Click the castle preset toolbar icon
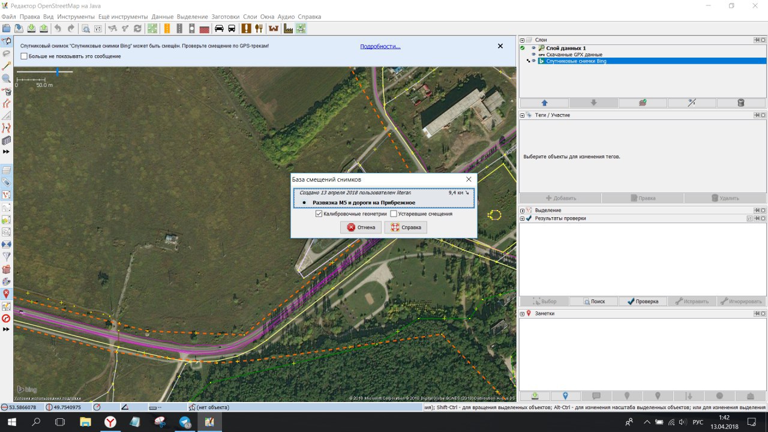Image resolution: width=768 pixels, height=432 pixels. pyautogui.click(x=274, y=28)
